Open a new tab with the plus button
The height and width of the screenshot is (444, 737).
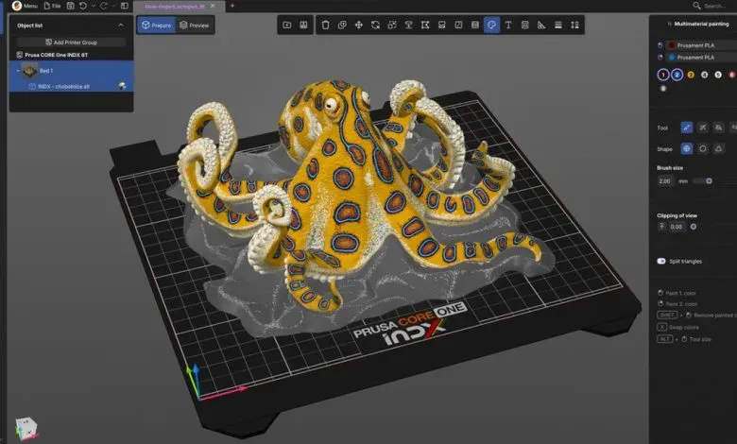point(232,6)
